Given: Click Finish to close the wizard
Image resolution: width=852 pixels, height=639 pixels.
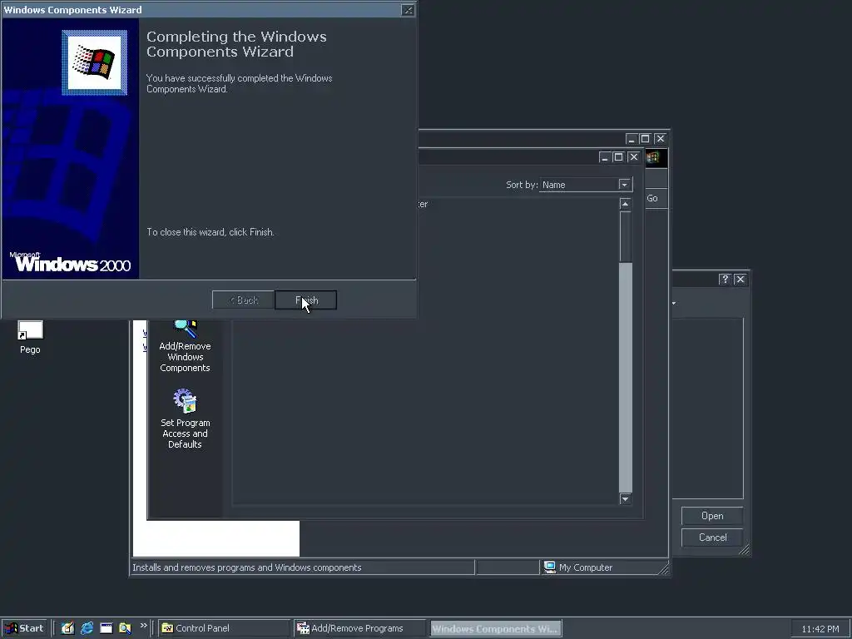Looking at the screenshot, I should click(305, 300).
